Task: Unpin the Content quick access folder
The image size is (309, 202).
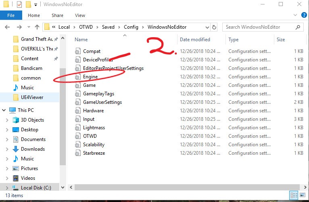Action: pos(56,59)
